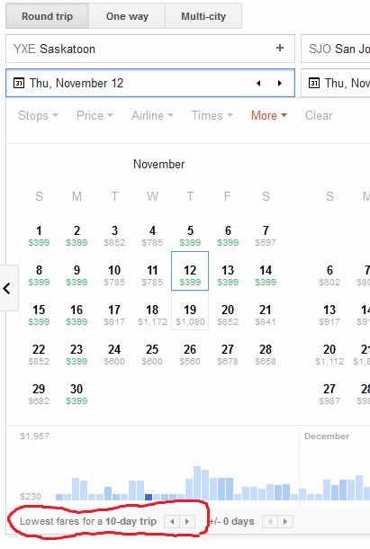This screenshot has height=549, width=370.
Task: Go to previous departure date arrow
Action: point(258,84)
